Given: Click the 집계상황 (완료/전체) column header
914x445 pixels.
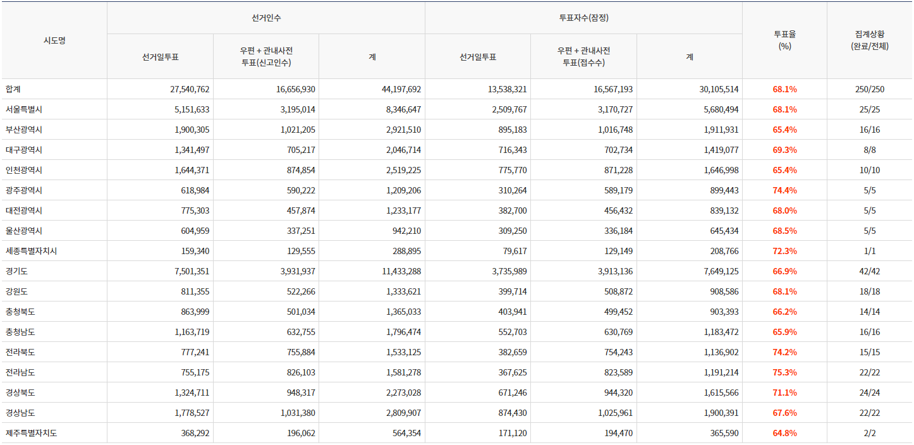Looking at the screenshot, I should [x=870, y=40].
